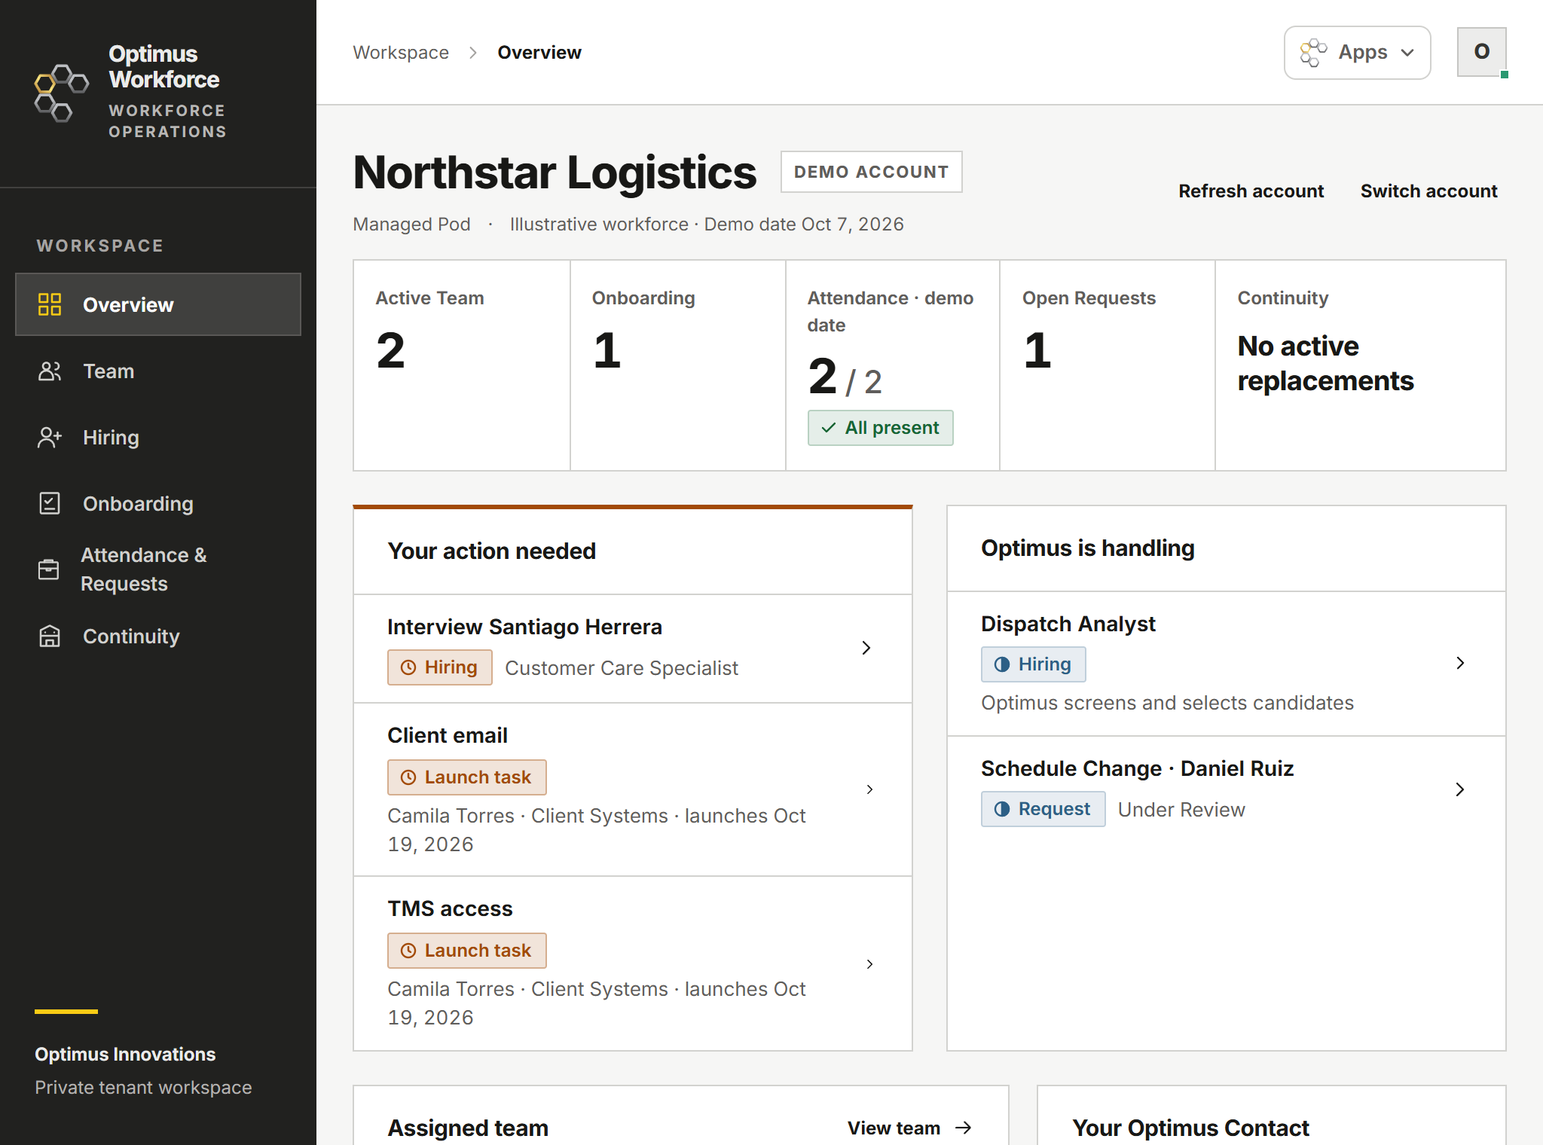The height and width of the screenshot is (1145, 1543).
Task: Click the Team people icon in sidebar
Action: pos(50,371)
